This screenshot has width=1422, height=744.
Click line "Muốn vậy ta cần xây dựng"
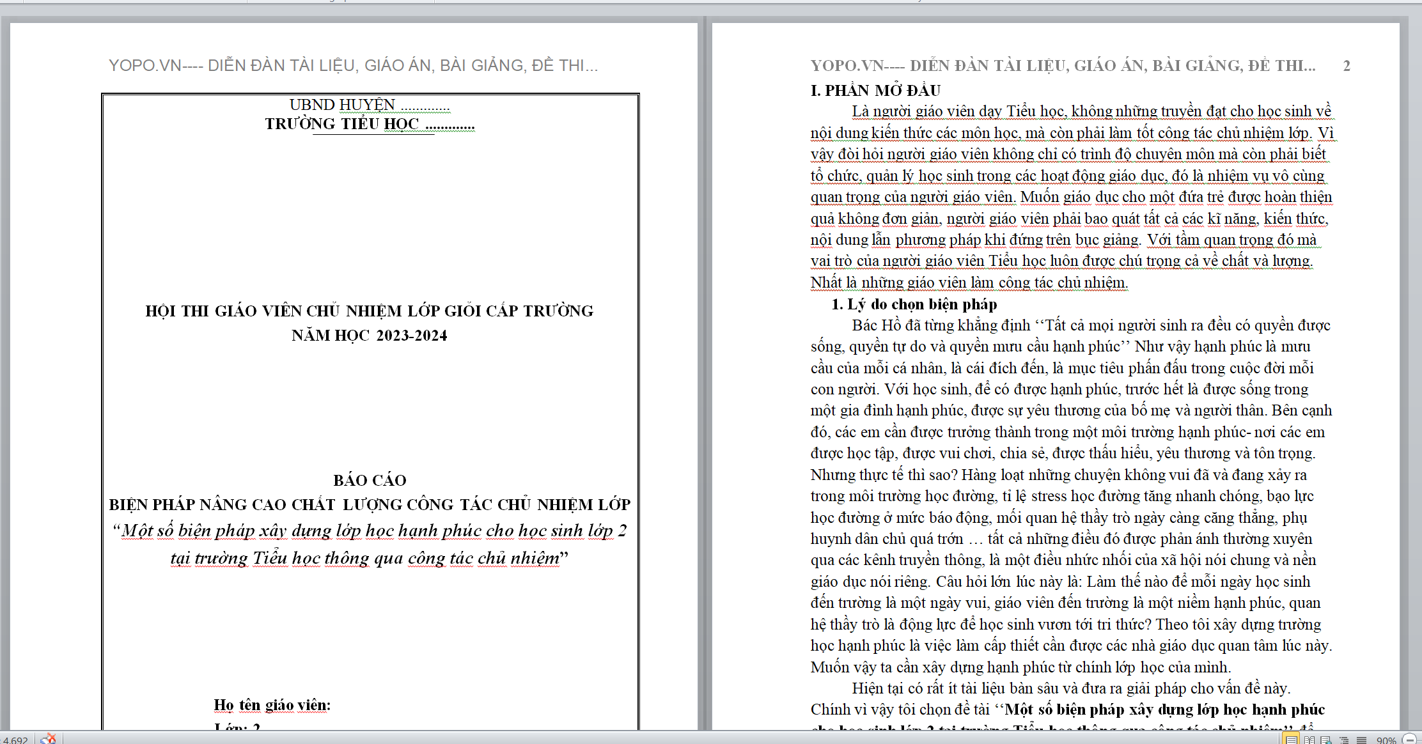(1020, 667)
